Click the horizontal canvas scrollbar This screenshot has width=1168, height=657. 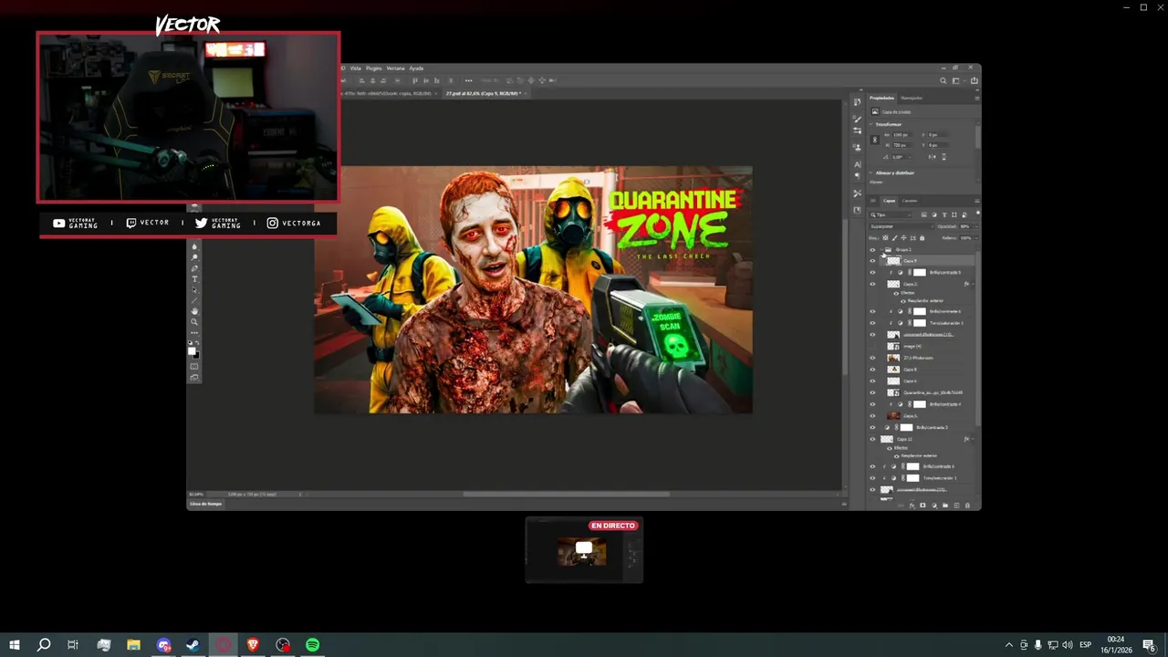[566, 495]
